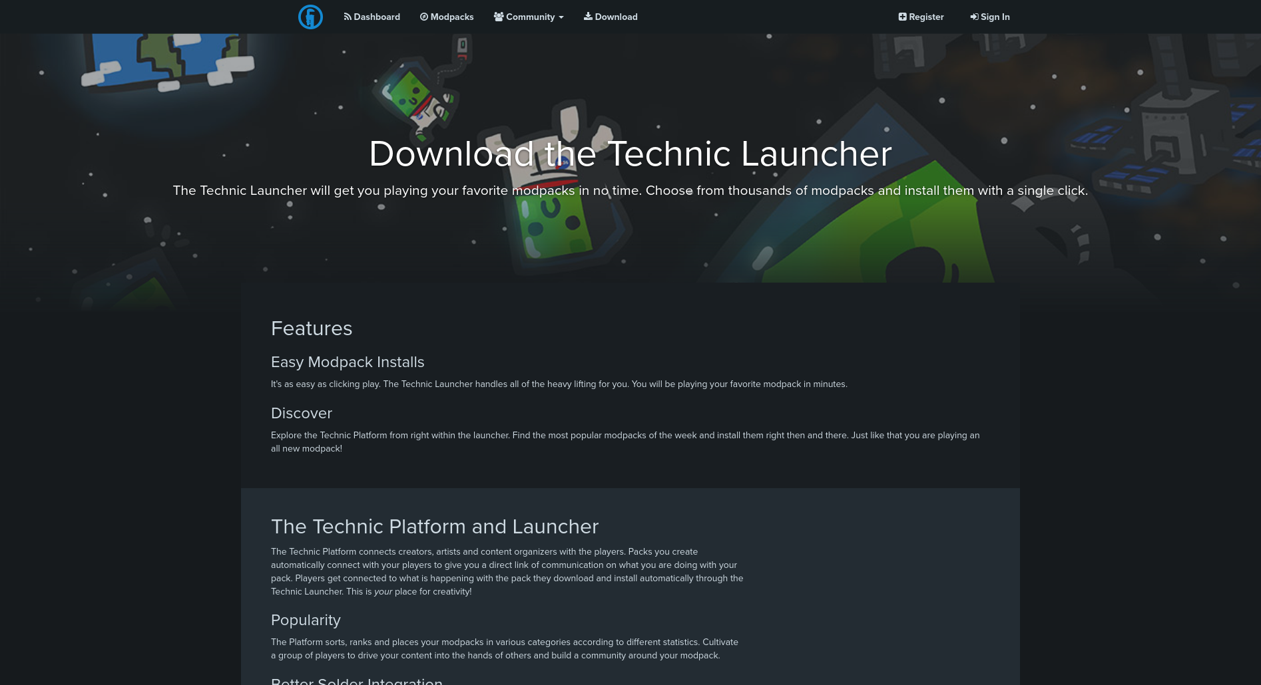Click the download arrow icon in the navbar
This screenshot has height=685, width=1261.
pos(588,17)
